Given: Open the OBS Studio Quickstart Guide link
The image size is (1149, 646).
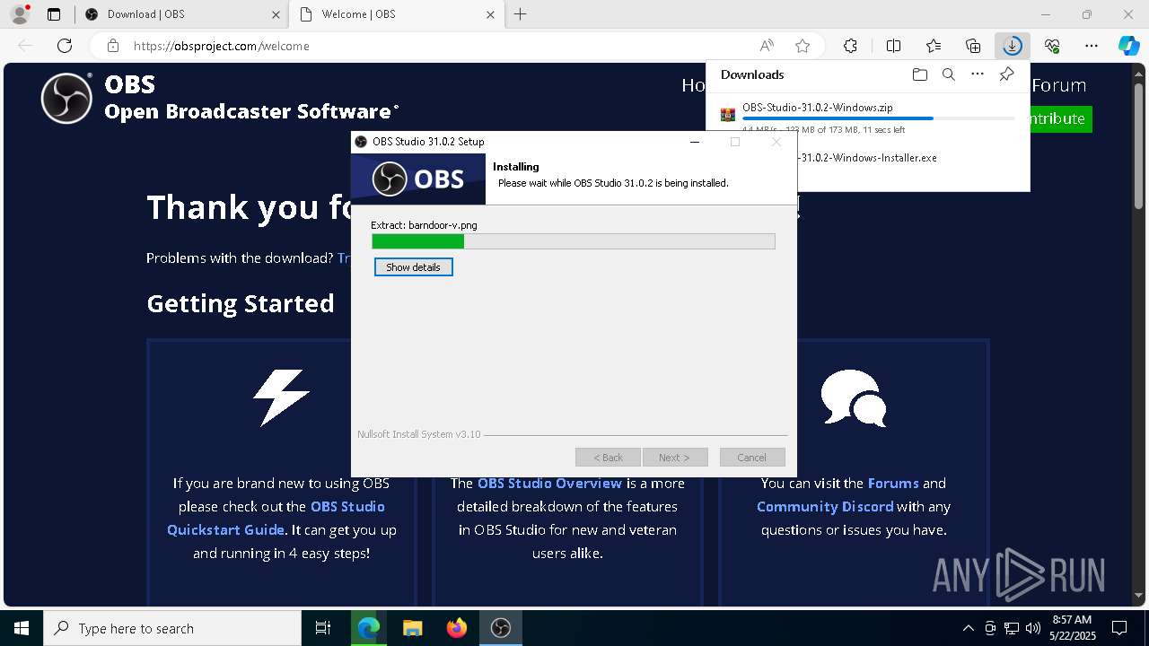Looking at the screenshot, I should pyautogui.click(x=275, y=518).
